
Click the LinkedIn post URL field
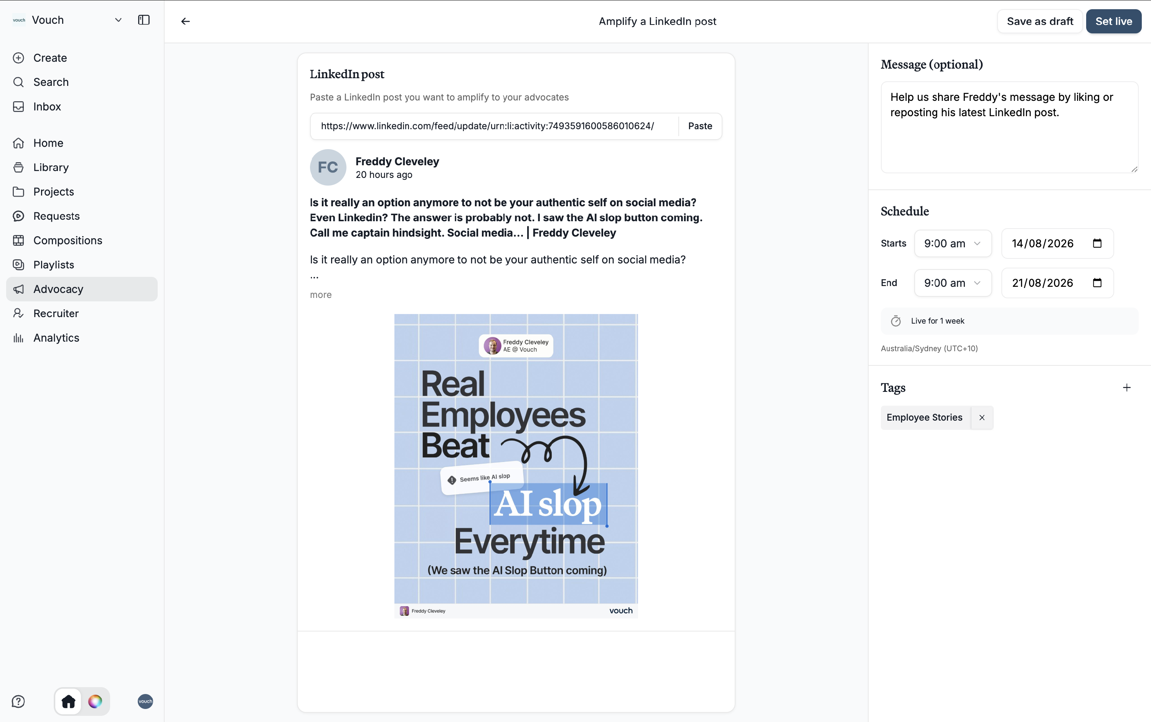tap(494, 126)
